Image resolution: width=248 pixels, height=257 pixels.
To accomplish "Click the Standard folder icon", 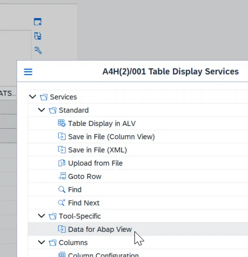I will 52,111.
